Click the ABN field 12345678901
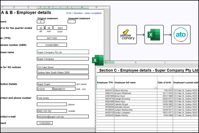This screenshot has width=199, height=133. [x=52, y=45]
